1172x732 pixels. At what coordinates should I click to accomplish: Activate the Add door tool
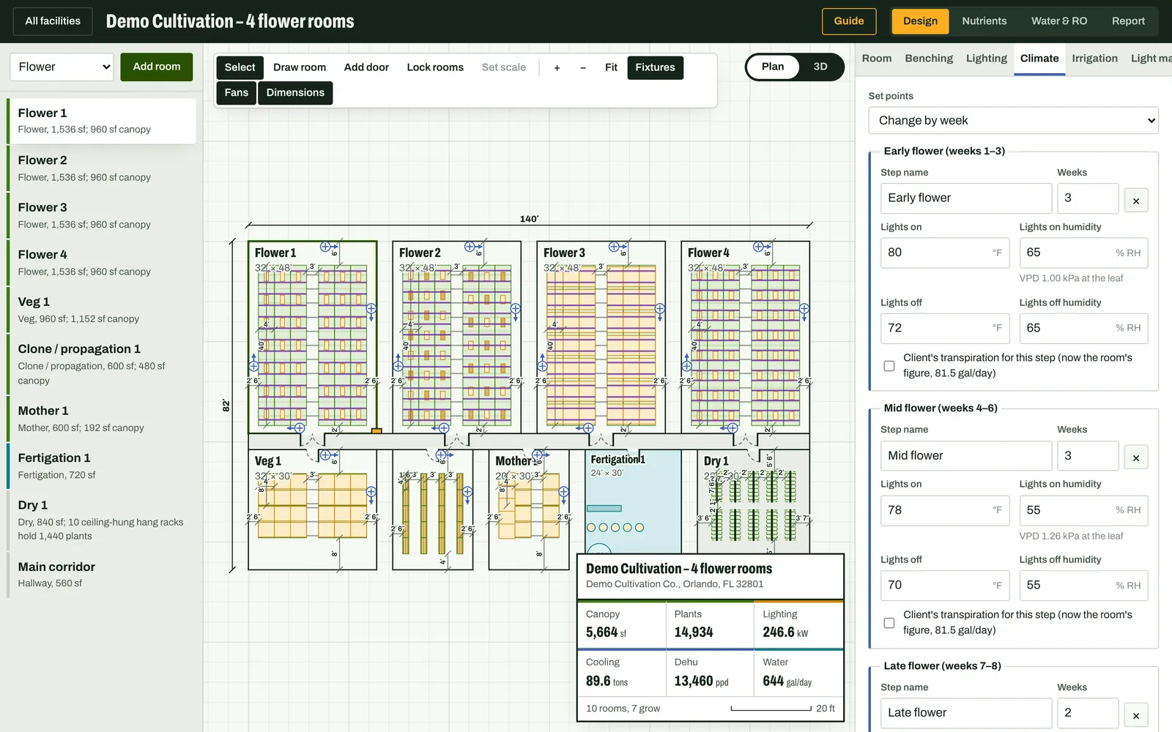(x=366, y=67)
